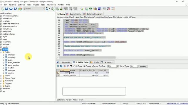This screenshot has width=188, height=105.
Task: Switch to the Query Builder tab
Action: (x=74, y=14)
